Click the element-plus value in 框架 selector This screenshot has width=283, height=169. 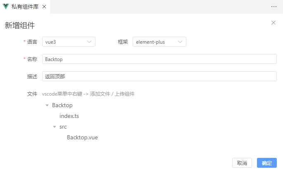151,42
